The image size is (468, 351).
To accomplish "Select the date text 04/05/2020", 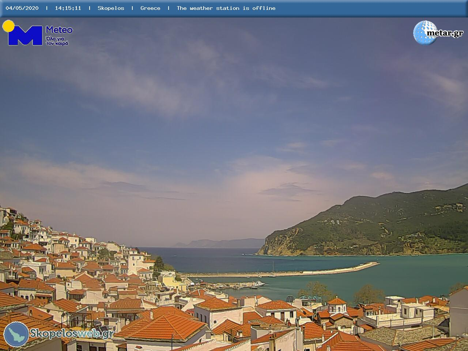I will tap(22, 8).
